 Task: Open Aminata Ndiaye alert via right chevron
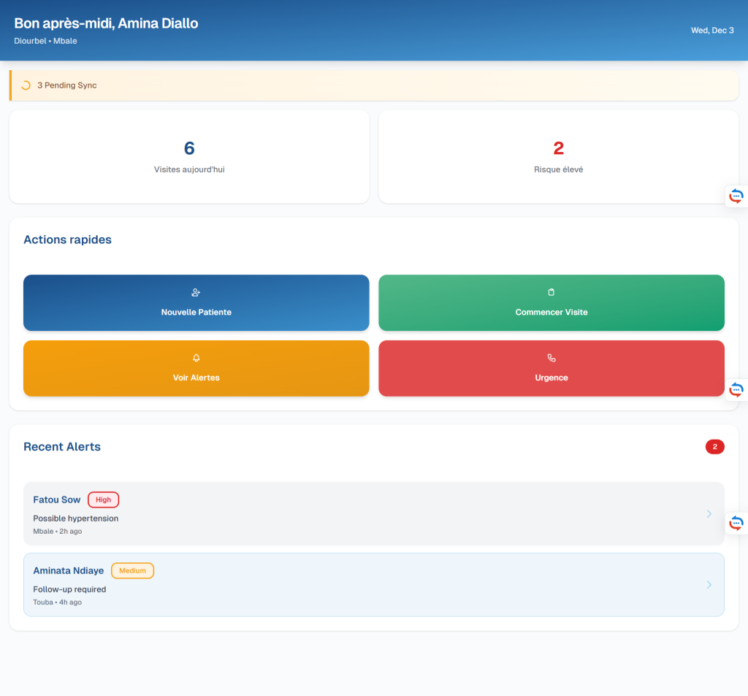(709, 585)
